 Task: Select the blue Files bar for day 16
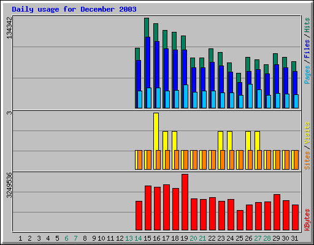[x=157, y=64]
